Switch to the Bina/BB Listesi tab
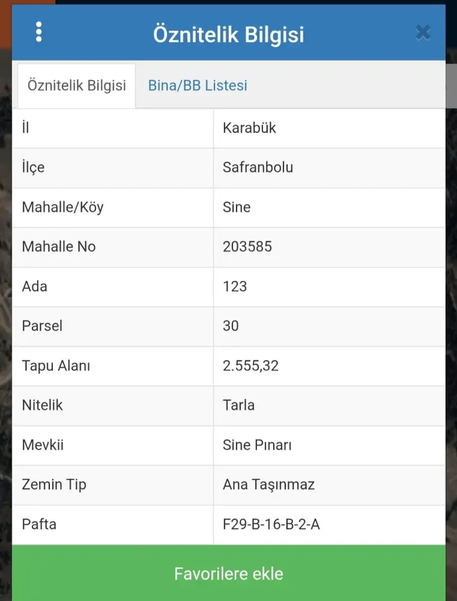This screenshot has height=601, width=457. (x=198, y=85)
